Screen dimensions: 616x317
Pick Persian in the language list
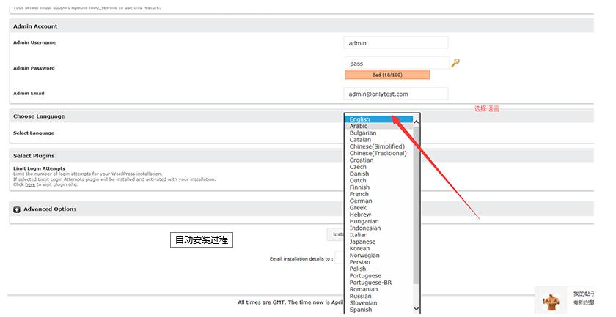click(x=378, y=262)
